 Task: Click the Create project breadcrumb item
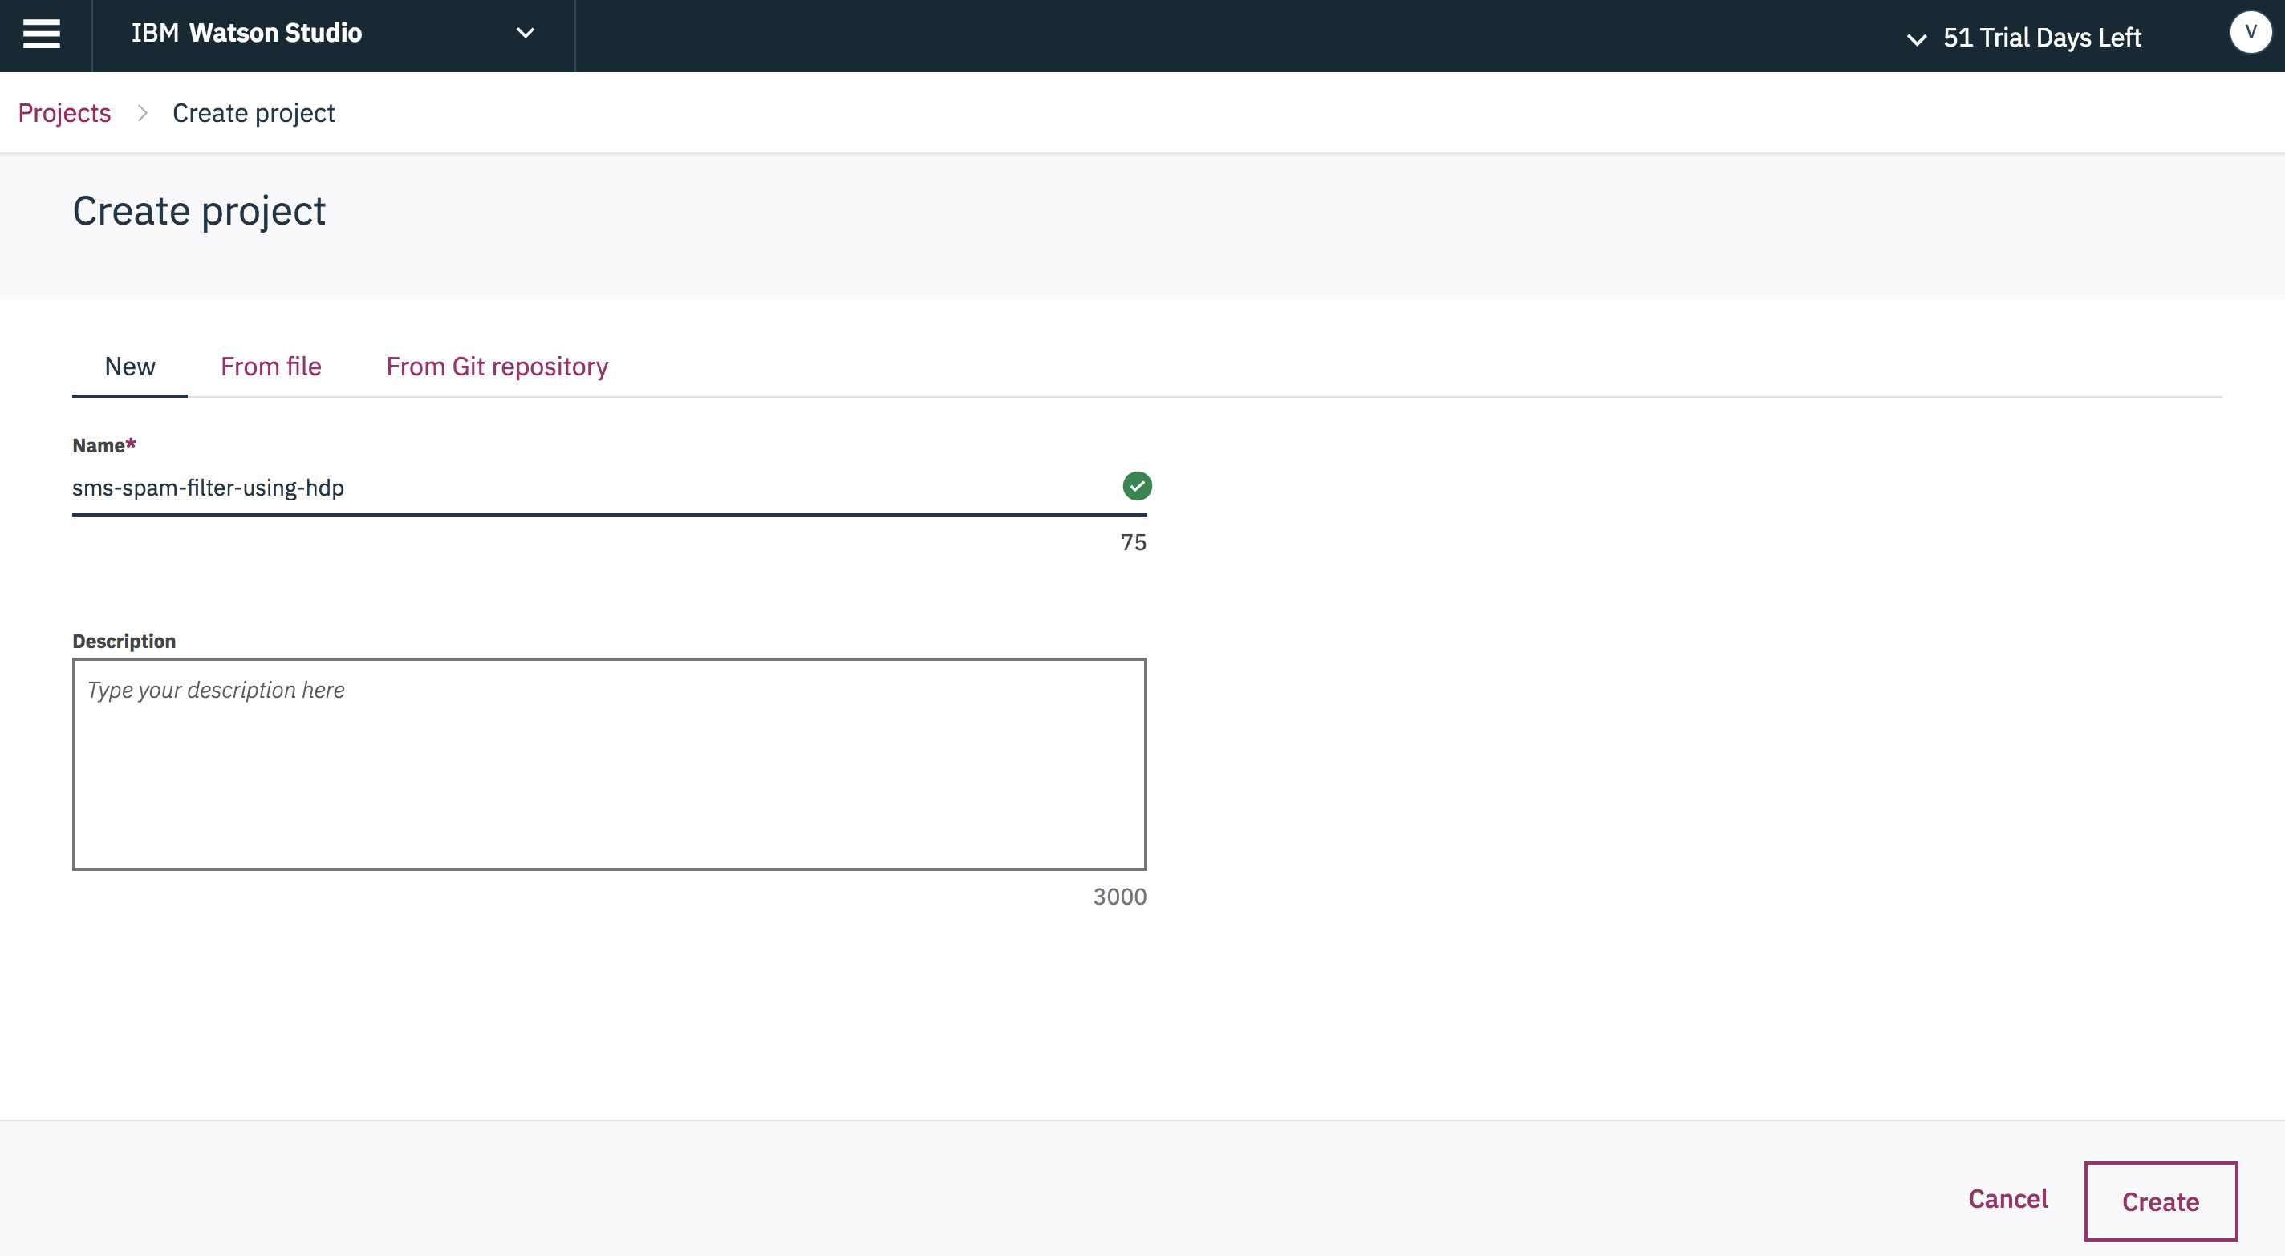254,114
